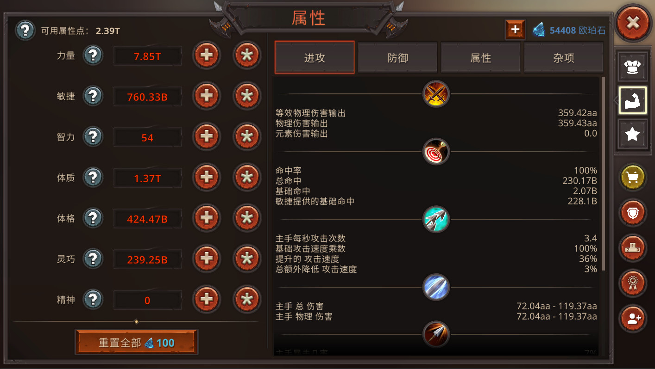Open the add friend icon

point(632,318)
